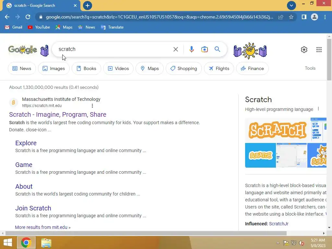Screen dimensions: 332x249
Task: Filter results by Images
Action: (54, 68)
